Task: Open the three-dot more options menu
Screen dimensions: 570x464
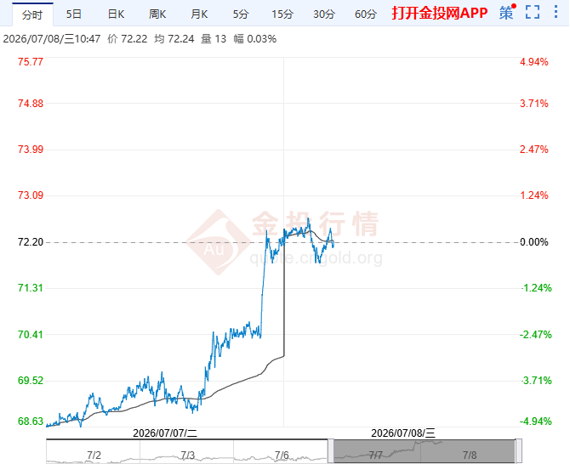Action: (x=556, y=12)
